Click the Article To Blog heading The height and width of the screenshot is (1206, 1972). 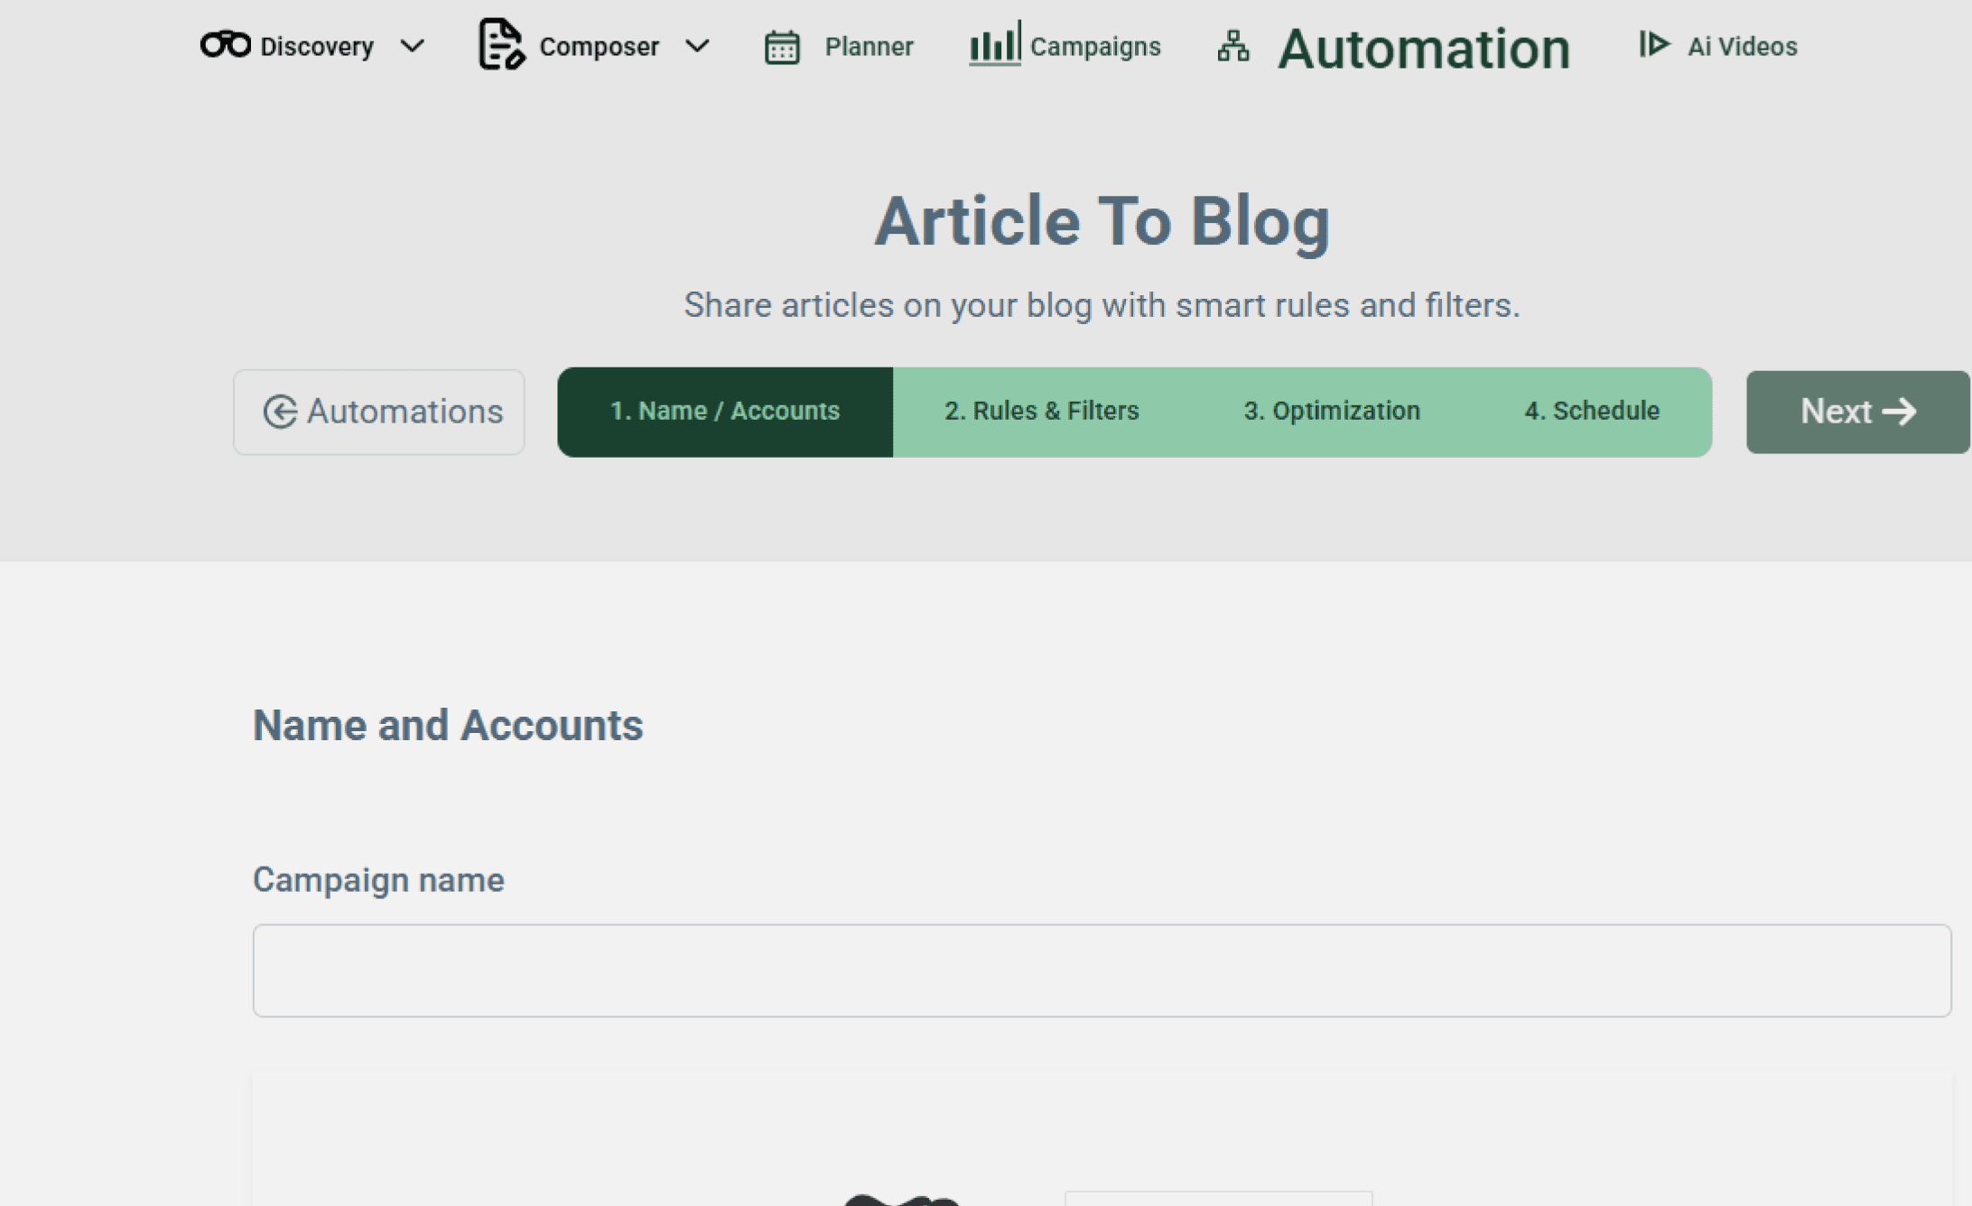click(x=1102, y=221)
